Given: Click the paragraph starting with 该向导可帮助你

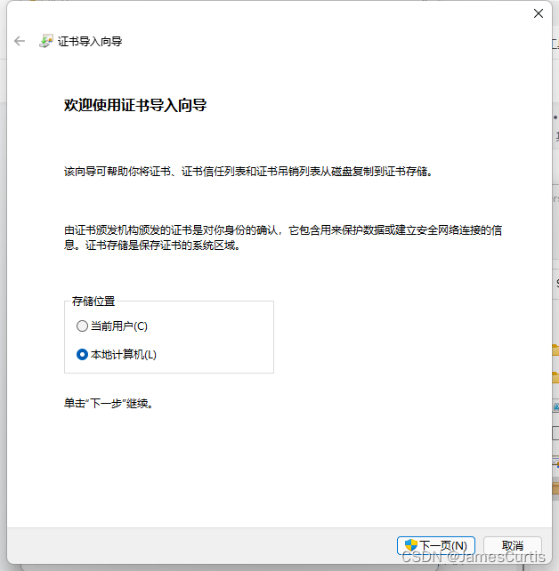Looking at the screenshot, I should point(248,171).
